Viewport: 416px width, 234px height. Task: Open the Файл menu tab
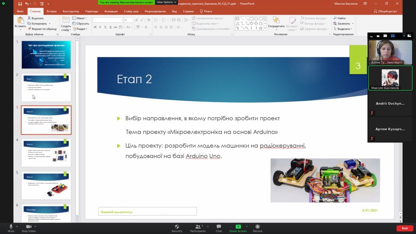coord(20,11)
